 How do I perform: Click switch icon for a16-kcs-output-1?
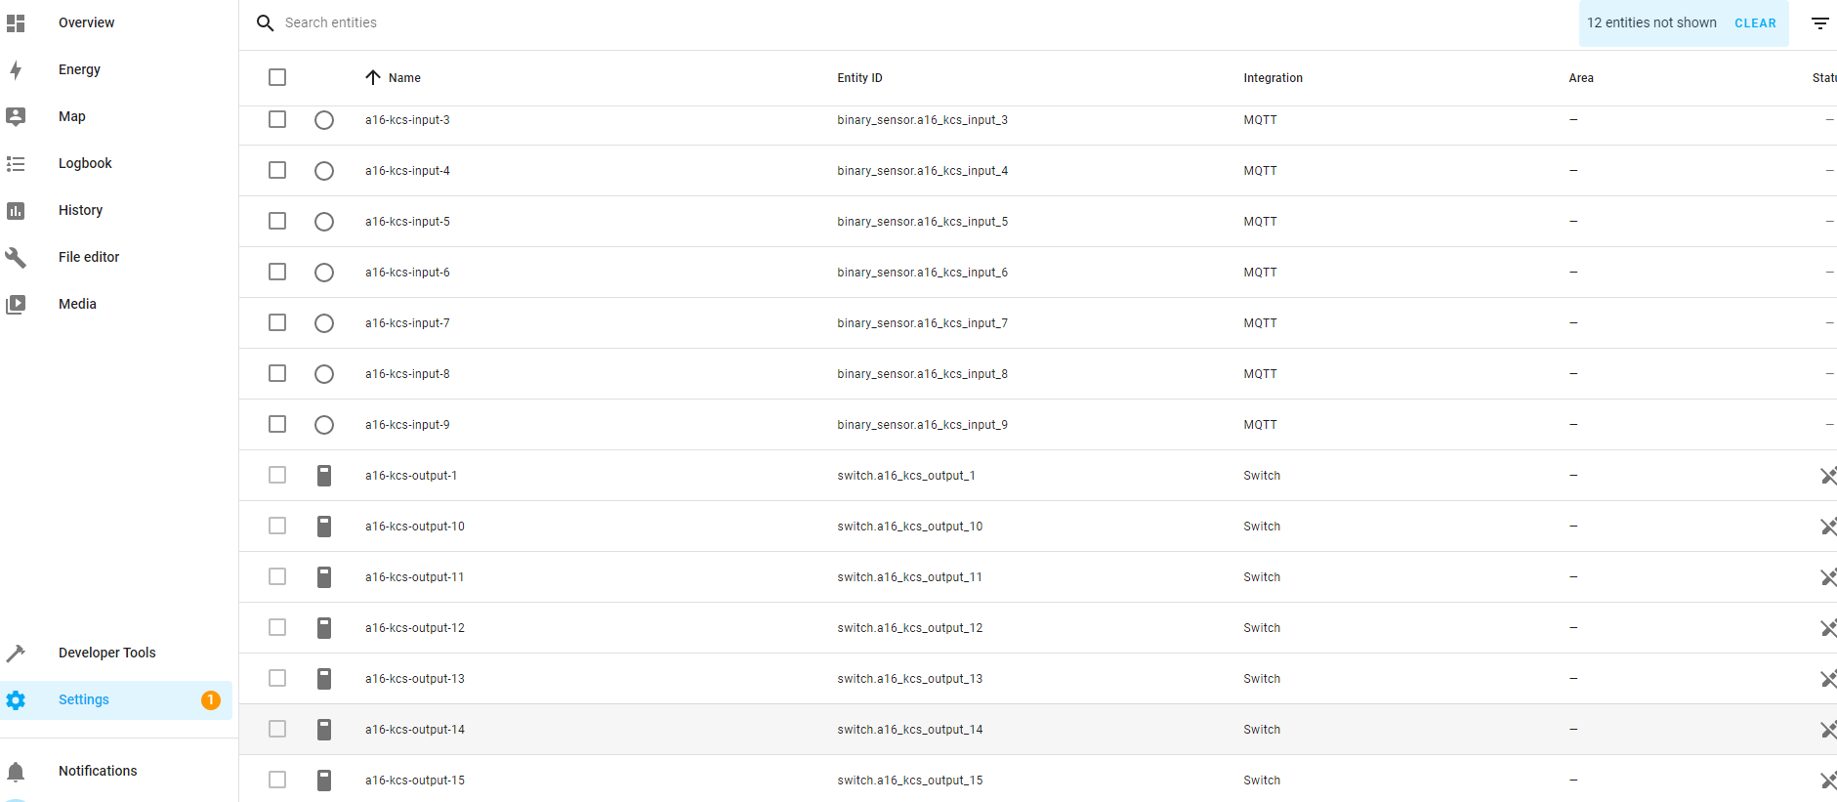tap(324, 476)
